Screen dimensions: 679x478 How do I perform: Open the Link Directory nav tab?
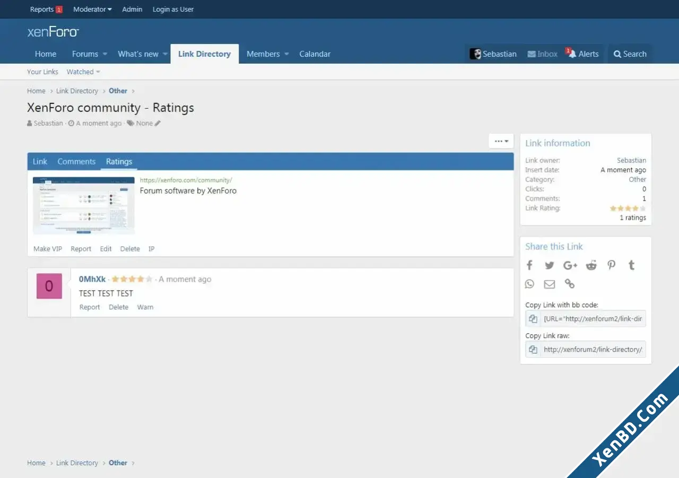click(x=204, y=54)
